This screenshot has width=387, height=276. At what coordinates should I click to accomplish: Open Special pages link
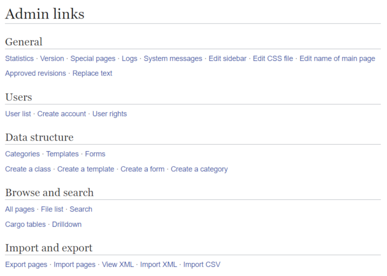click(x=93, y=59)
